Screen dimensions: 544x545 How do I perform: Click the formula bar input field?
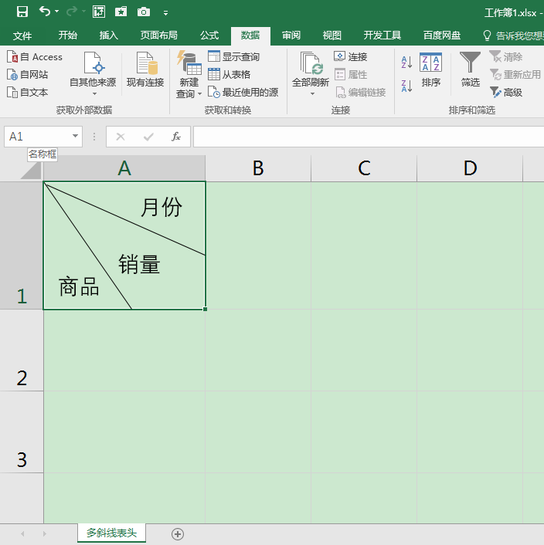click(x=363, y=137)
